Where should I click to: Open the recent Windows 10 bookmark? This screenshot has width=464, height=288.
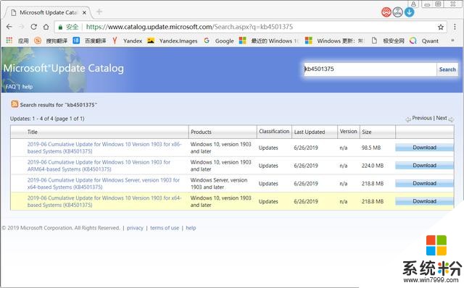point(269,41)
